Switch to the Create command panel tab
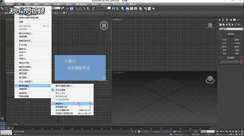 [x=219, y=20]
